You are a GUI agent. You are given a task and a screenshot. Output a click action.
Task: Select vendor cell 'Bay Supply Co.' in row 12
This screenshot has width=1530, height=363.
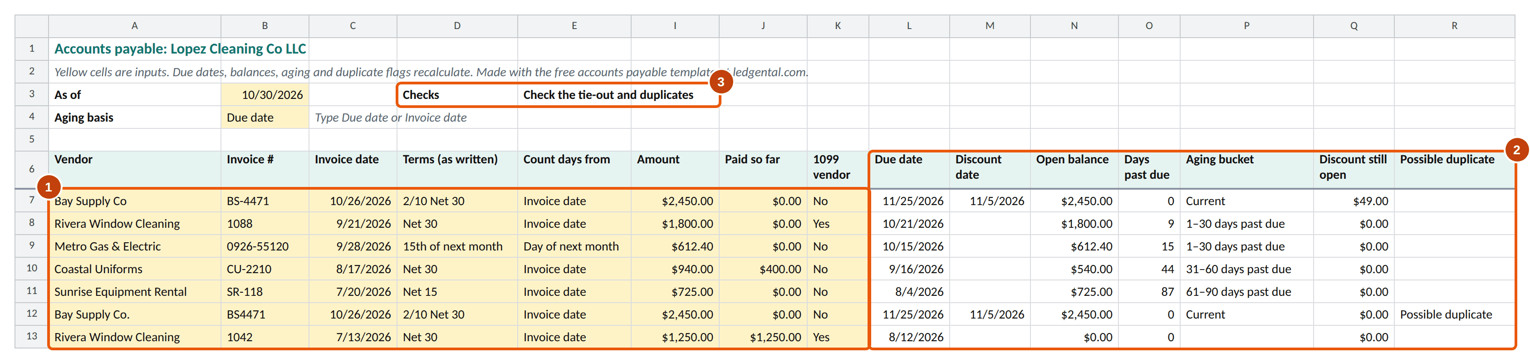pyautogui.click(x=135, y=314)
